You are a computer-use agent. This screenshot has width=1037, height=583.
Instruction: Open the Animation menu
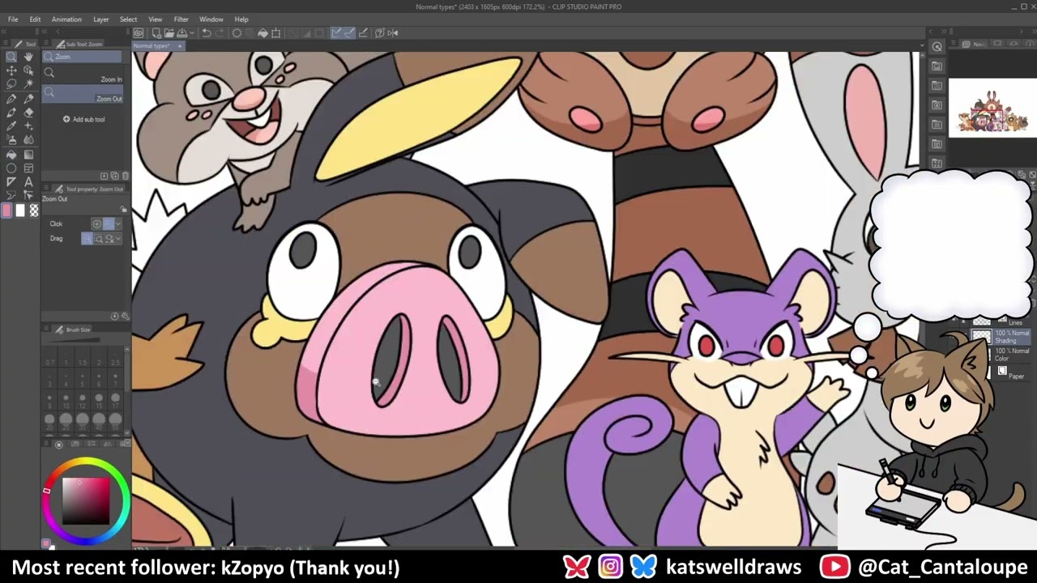[66, 19]
